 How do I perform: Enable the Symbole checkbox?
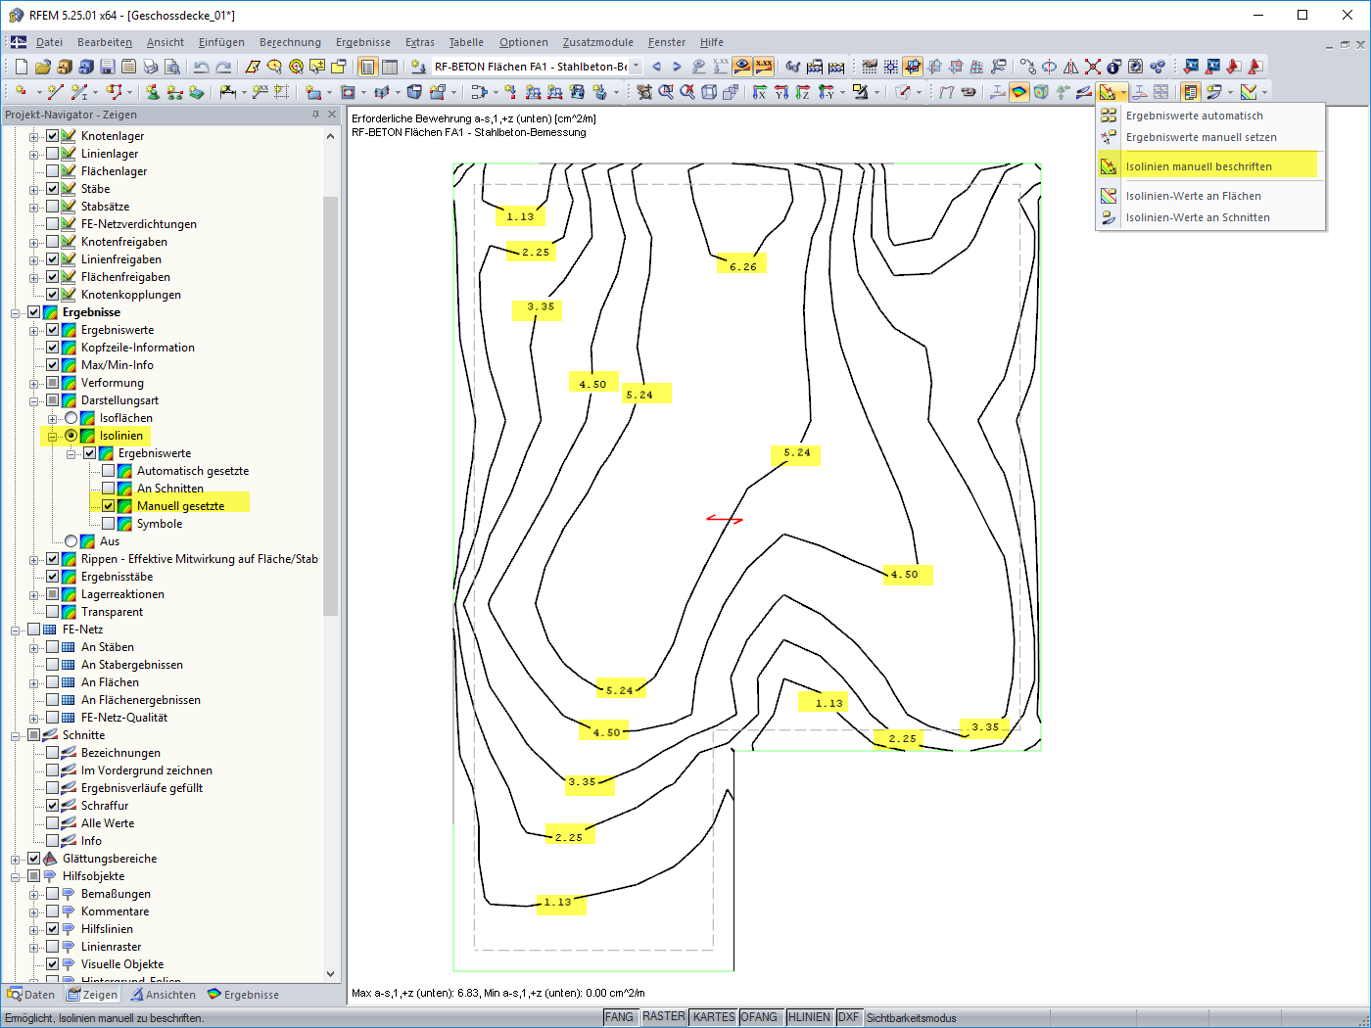pos(109,524)
